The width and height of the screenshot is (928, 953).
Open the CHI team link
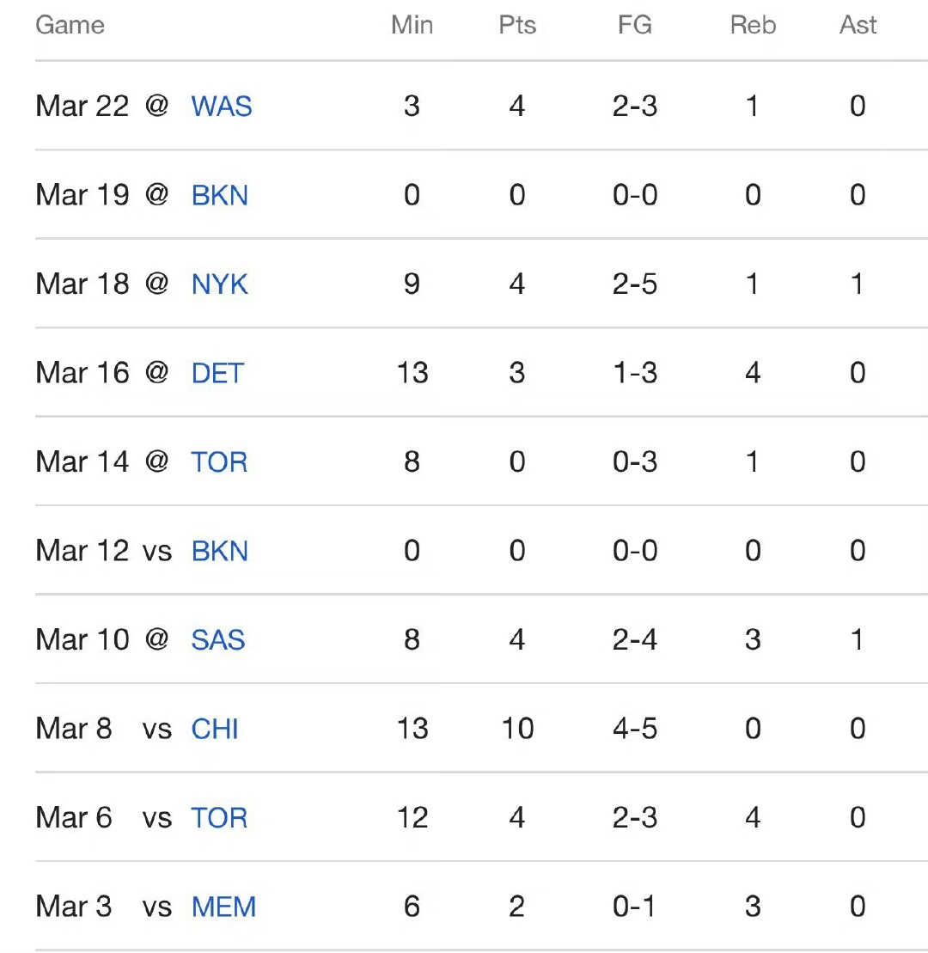215,729
